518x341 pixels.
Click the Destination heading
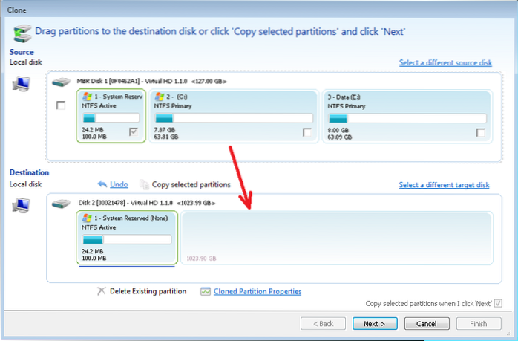click(29, 172)
